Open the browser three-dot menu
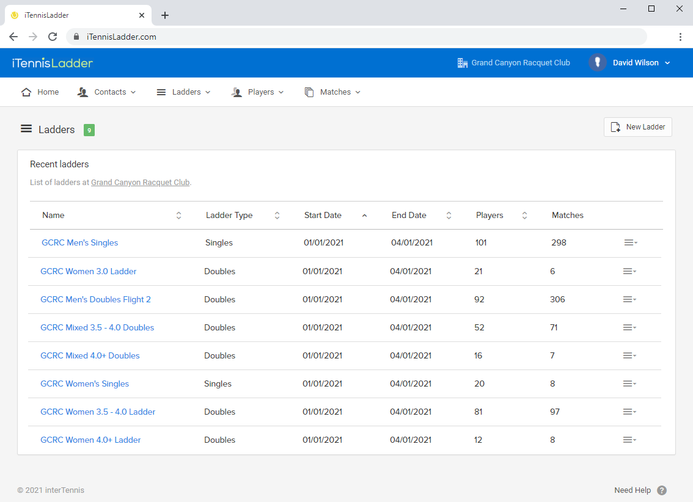 (x=680, y=37)
